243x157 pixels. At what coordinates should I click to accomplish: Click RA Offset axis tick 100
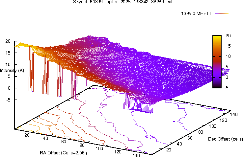point(99,148)
